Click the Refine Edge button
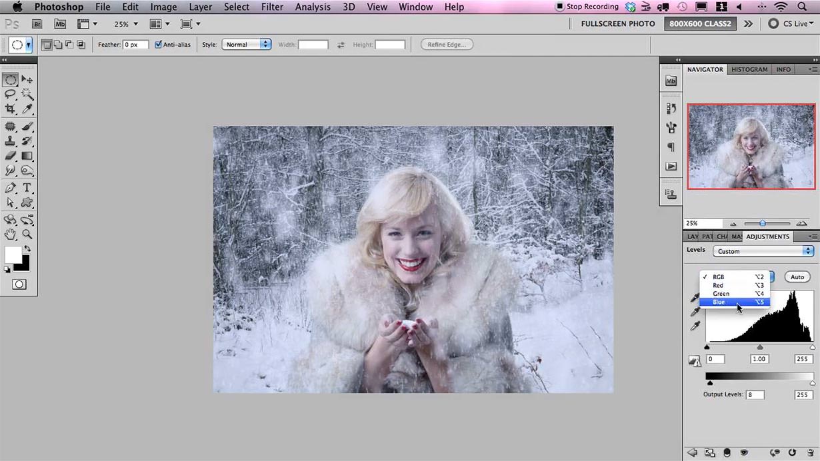The width and height of the screenshot is (820, 461). [x=447, y=45]
